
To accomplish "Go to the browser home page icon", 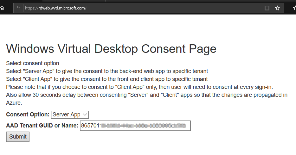I will tap(2, 8).
